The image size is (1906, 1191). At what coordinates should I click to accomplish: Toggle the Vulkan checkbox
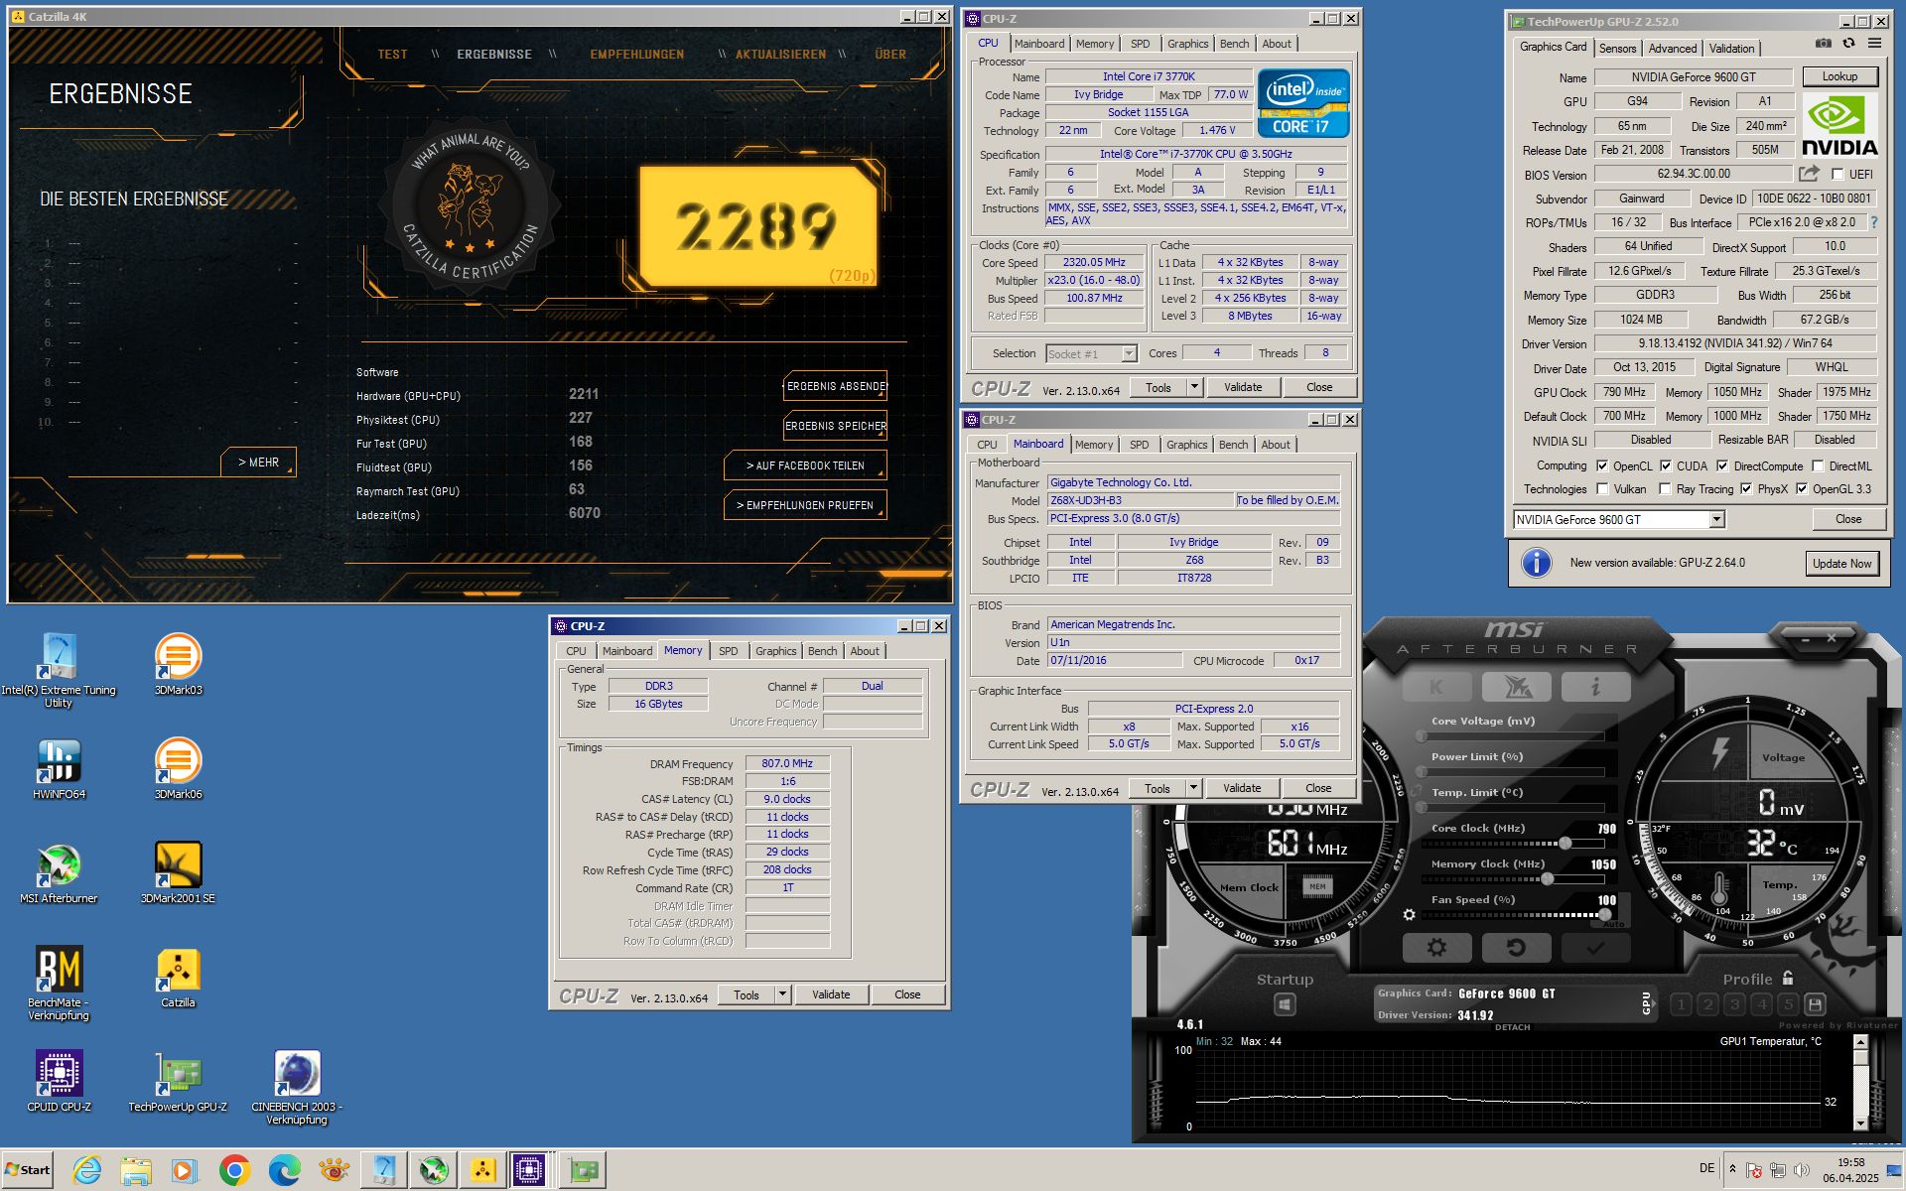click(1602, 489)
